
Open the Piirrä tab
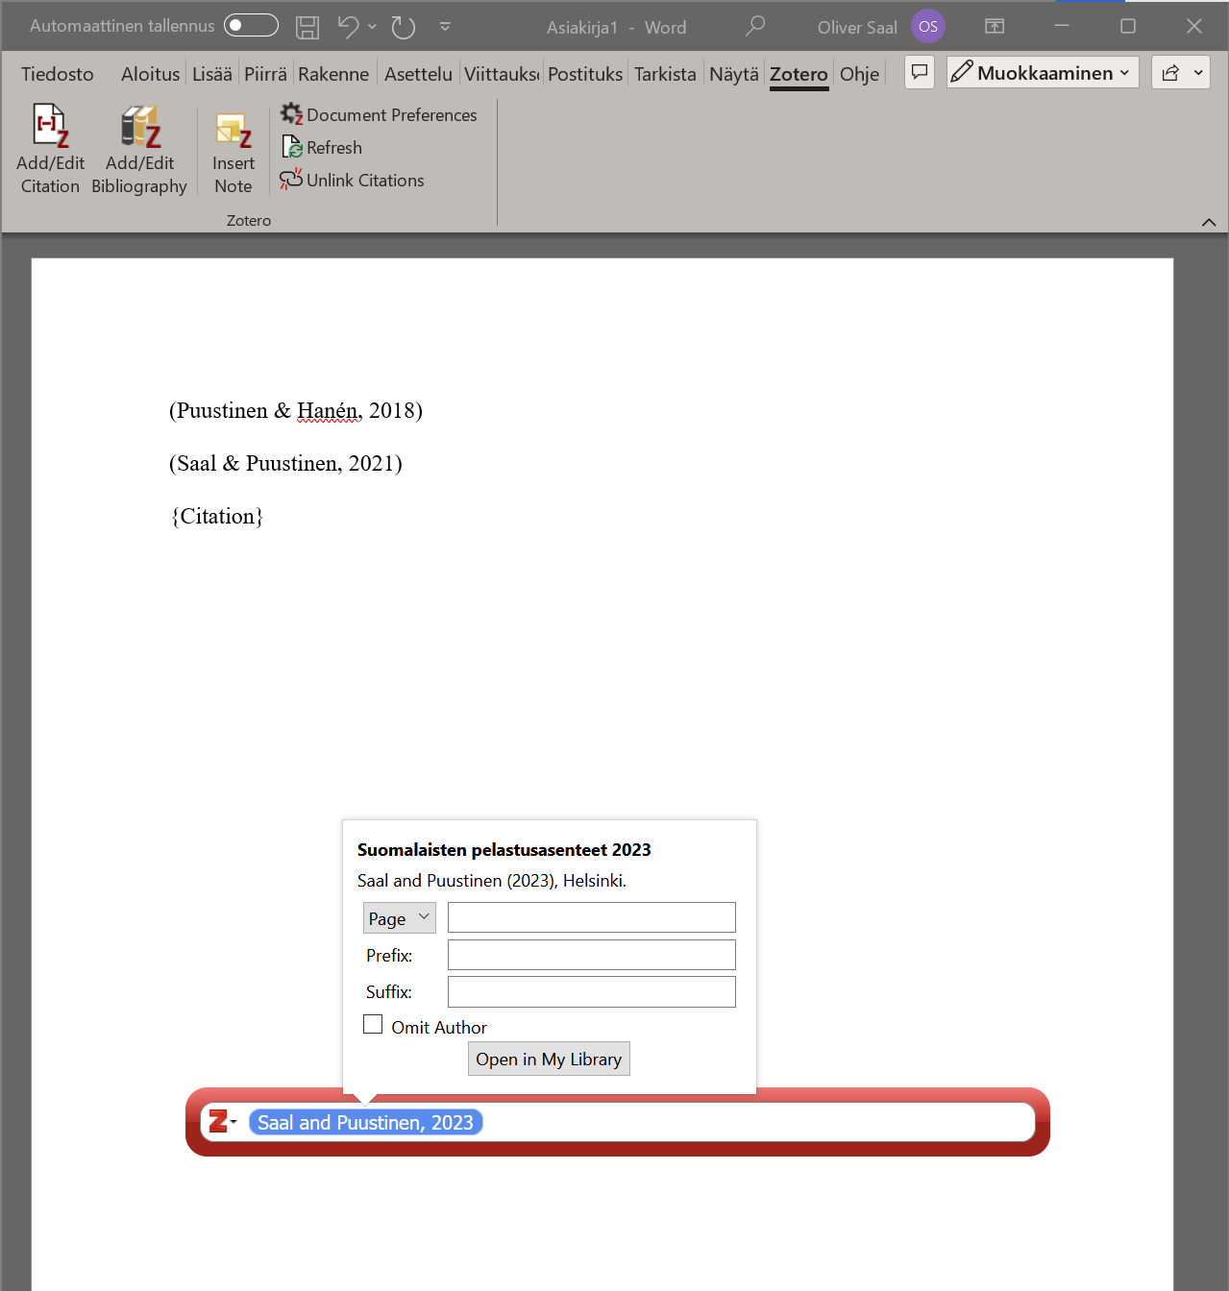click(x=265, y=74)
